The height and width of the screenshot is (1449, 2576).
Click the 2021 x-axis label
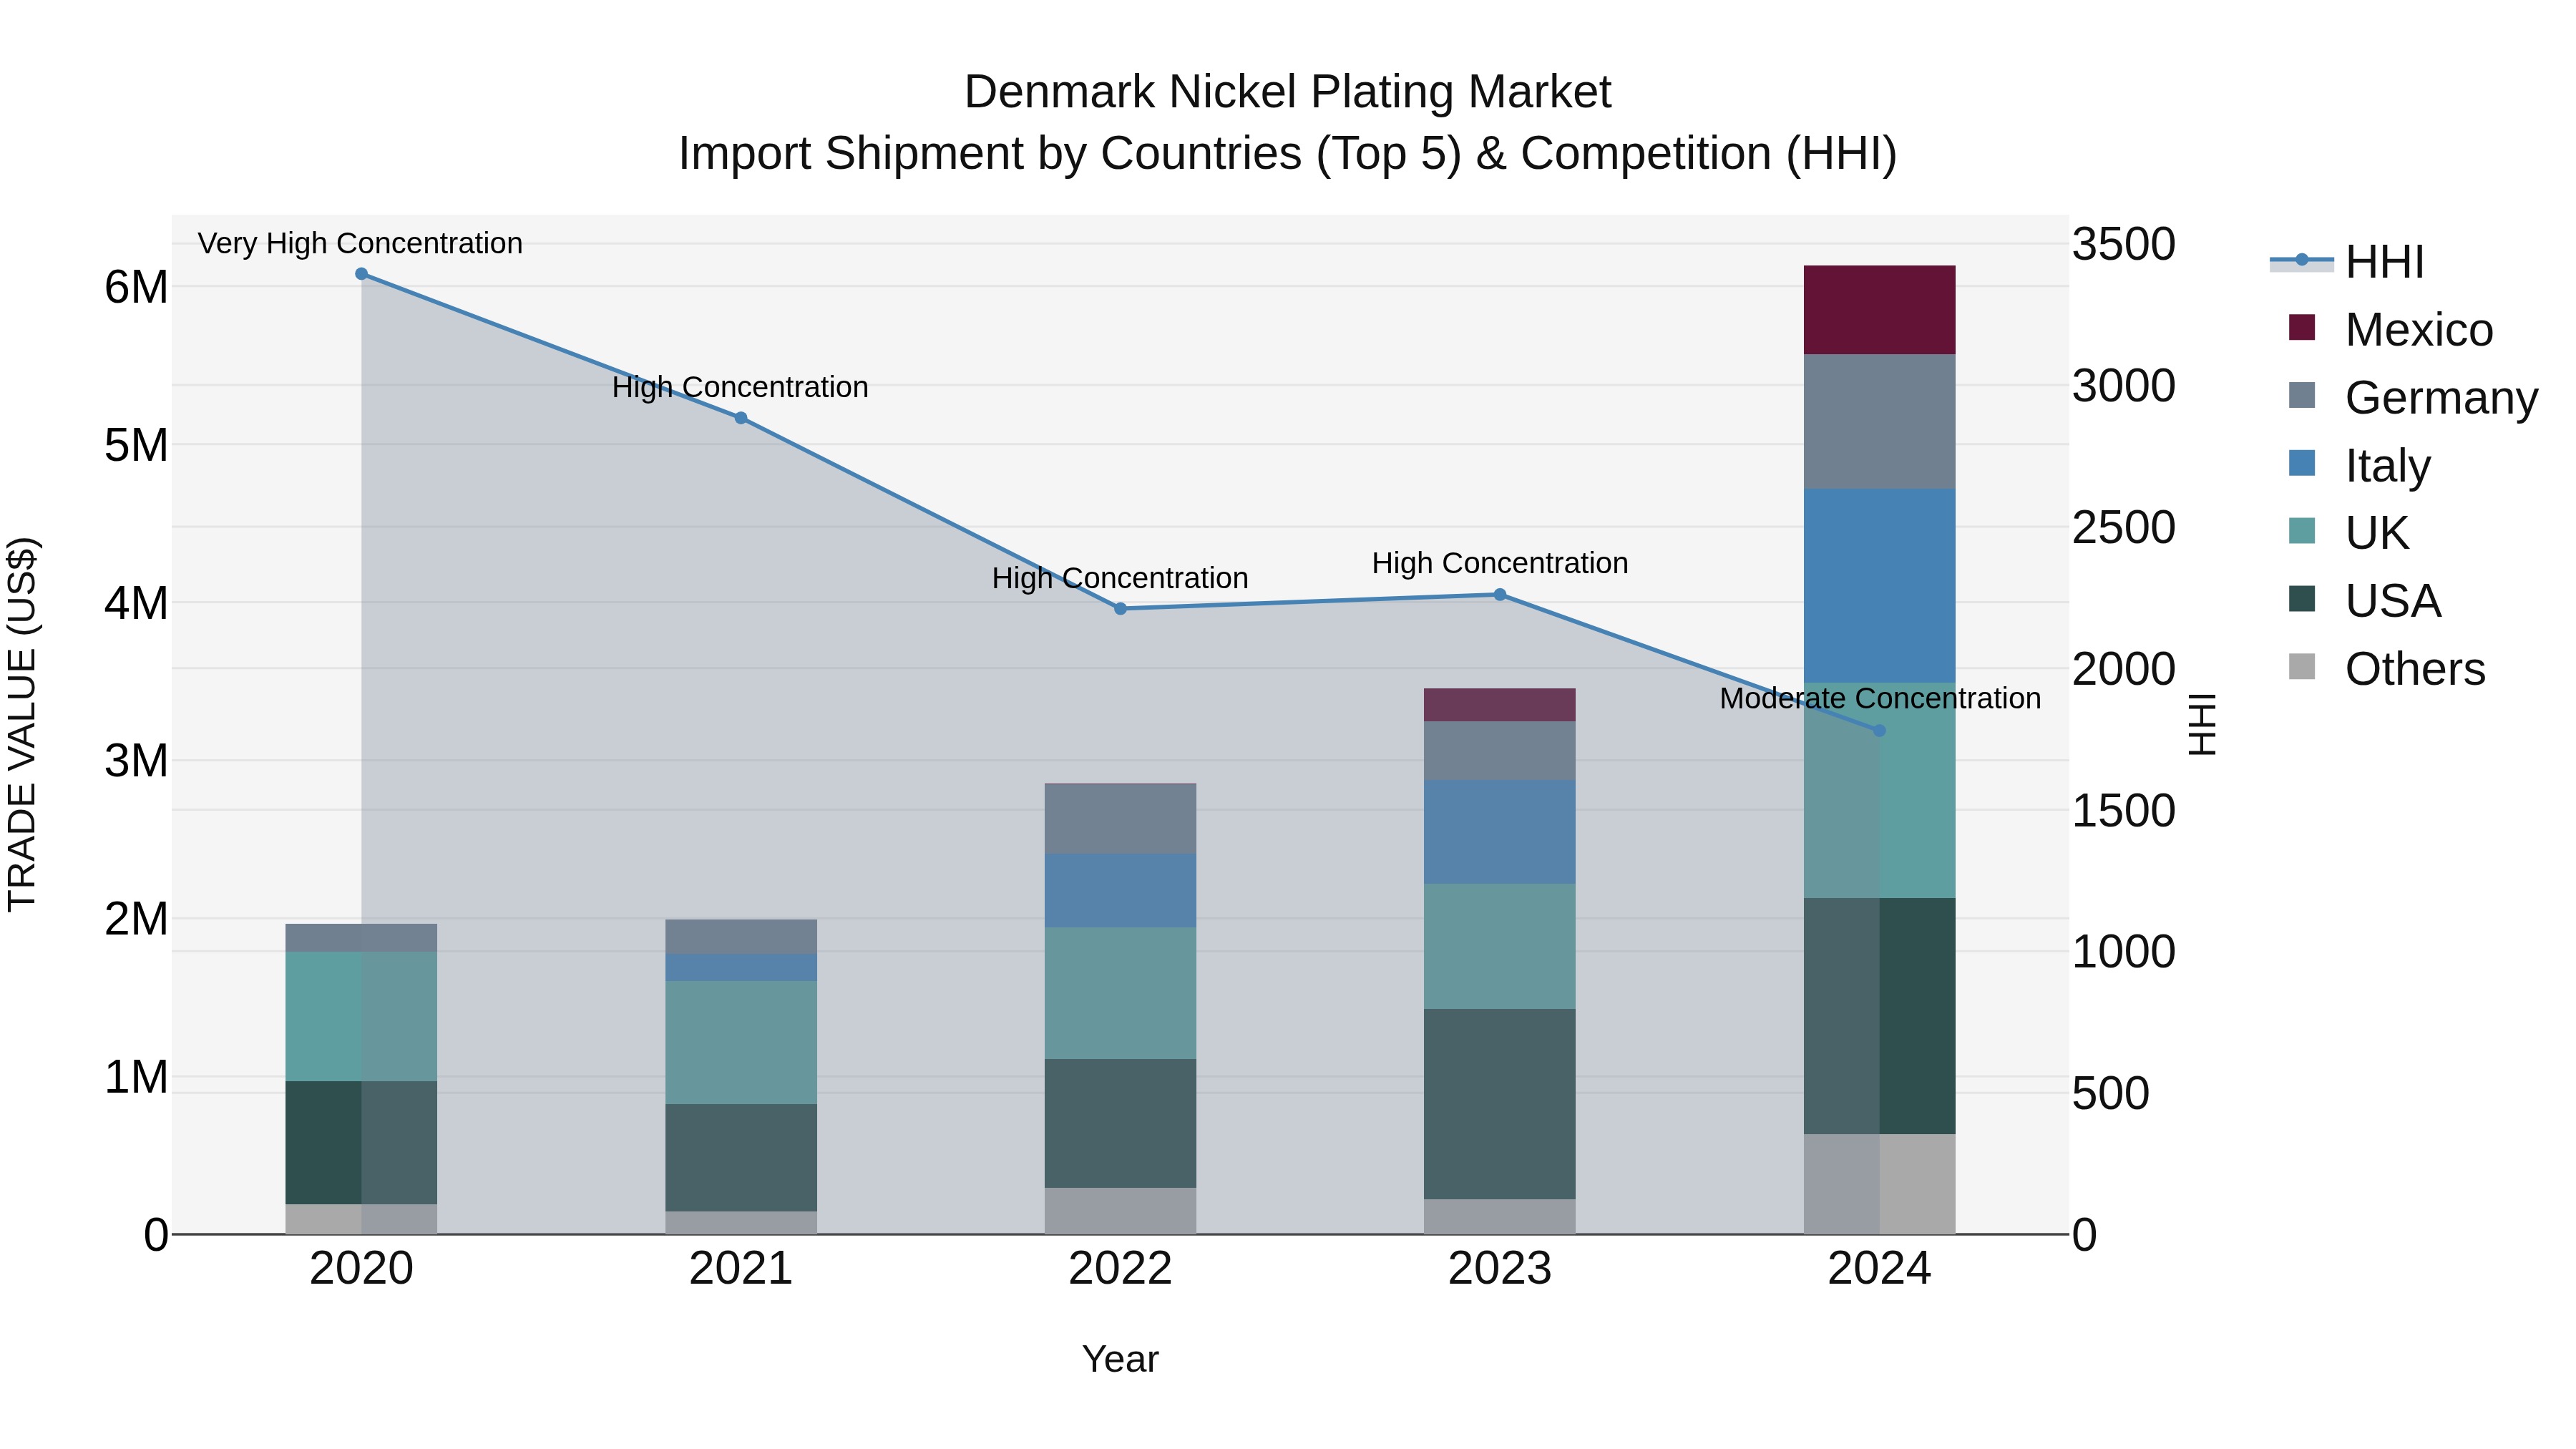click(741, 1269)
